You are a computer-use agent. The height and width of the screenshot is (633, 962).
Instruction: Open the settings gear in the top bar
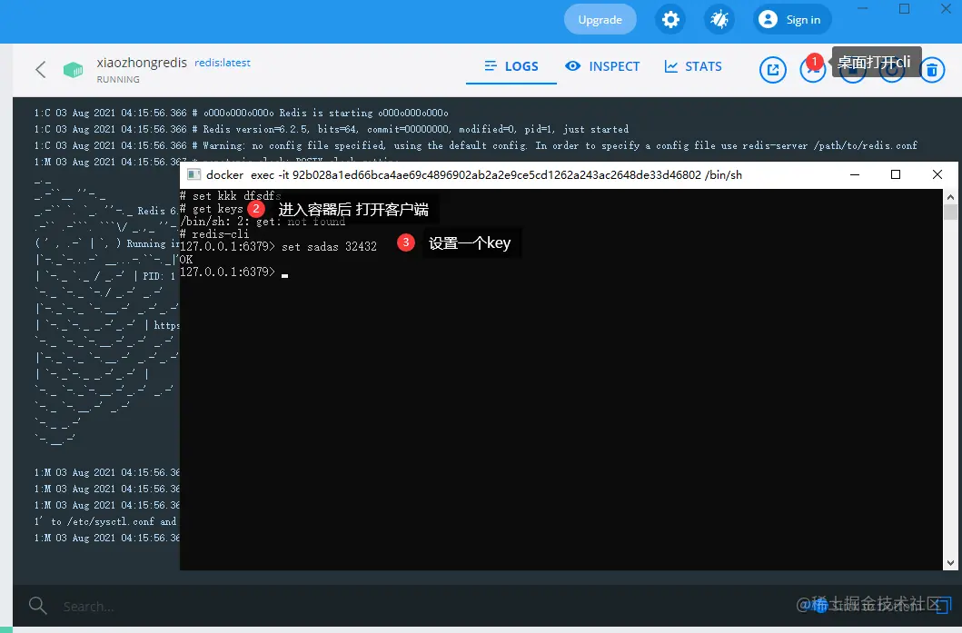(670, 20)
